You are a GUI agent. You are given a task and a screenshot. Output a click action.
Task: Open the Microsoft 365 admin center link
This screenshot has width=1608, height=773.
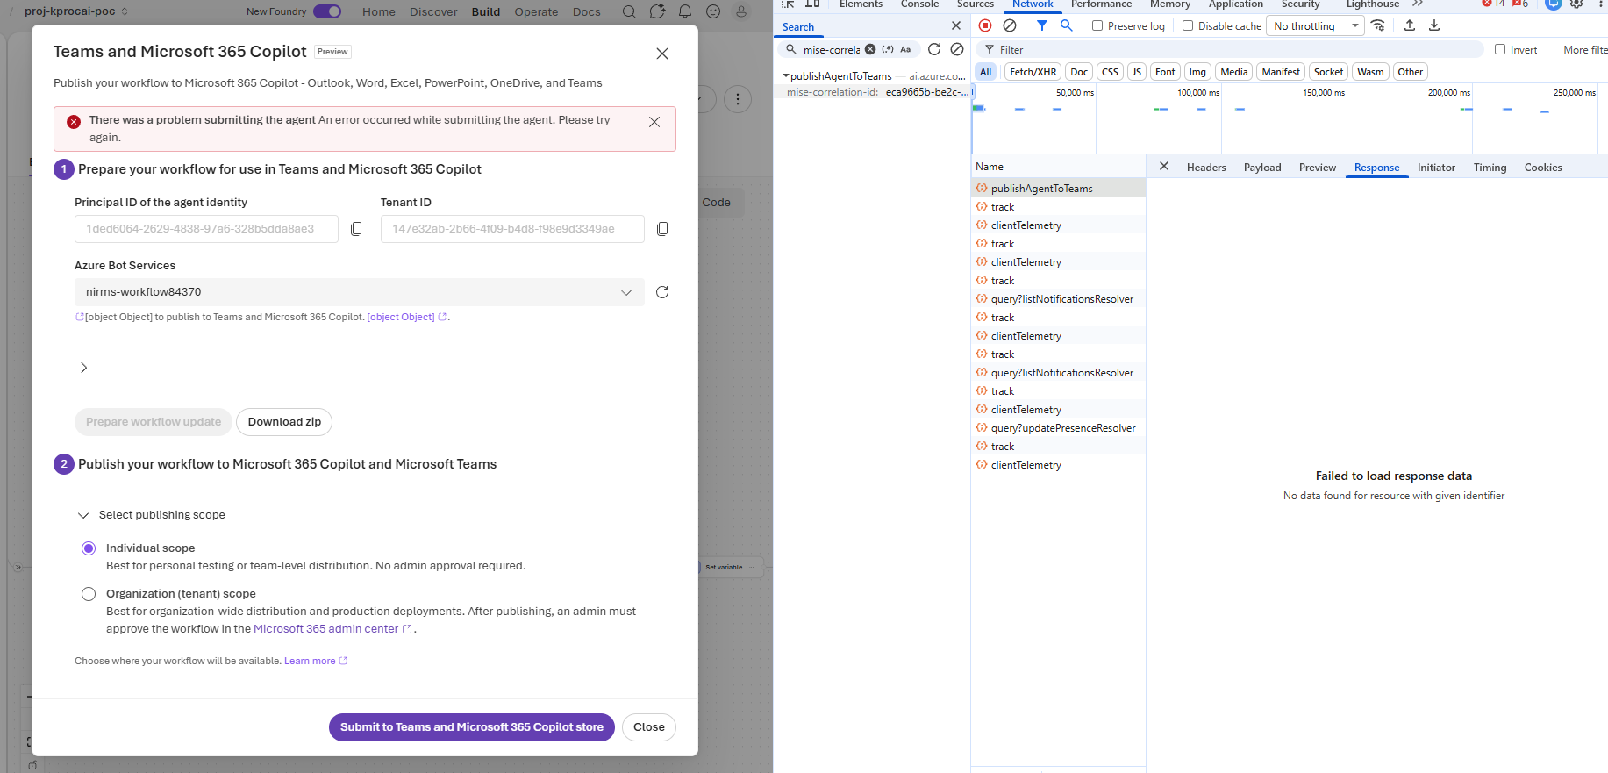coord(332,629)
